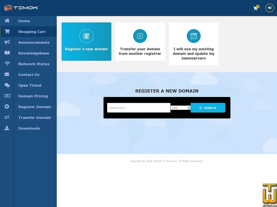The height and width of the screenshot is (207, 277).
Task: Click the cart item count badge
Action: (x=257, y=6)
